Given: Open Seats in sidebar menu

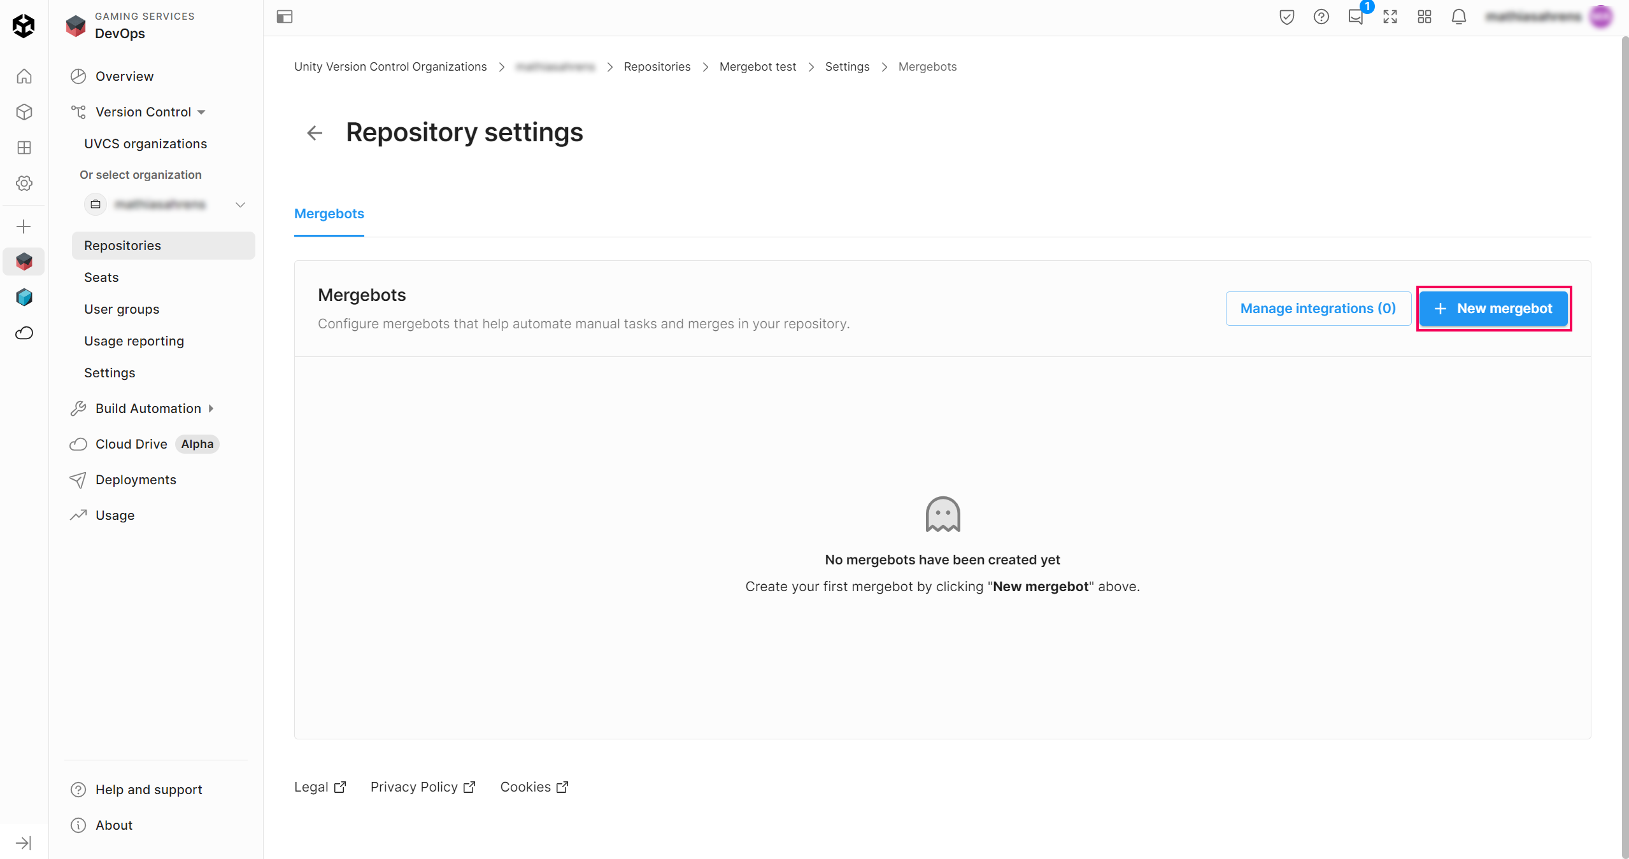Looking at the screenshot, I should pos(101,277).
